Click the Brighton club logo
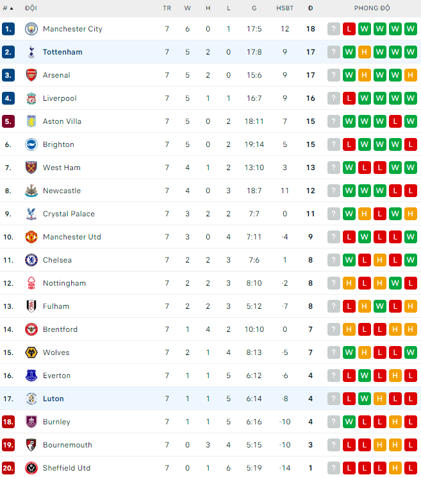421x477 pixels. tap(31, 144)
